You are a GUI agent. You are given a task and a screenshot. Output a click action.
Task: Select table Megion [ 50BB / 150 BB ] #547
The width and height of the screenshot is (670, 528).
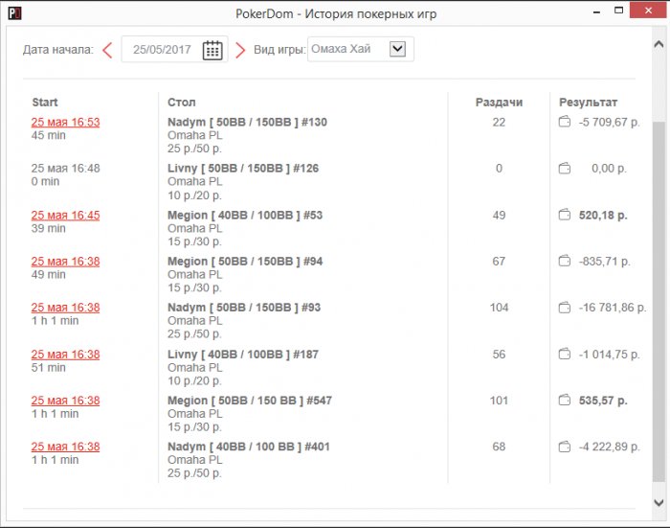(250, 401)
